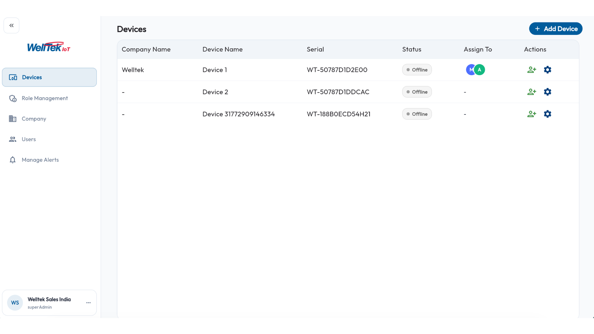594x334 pixels.
Task: Click the Company Name column header
Action: coord(146,49)
